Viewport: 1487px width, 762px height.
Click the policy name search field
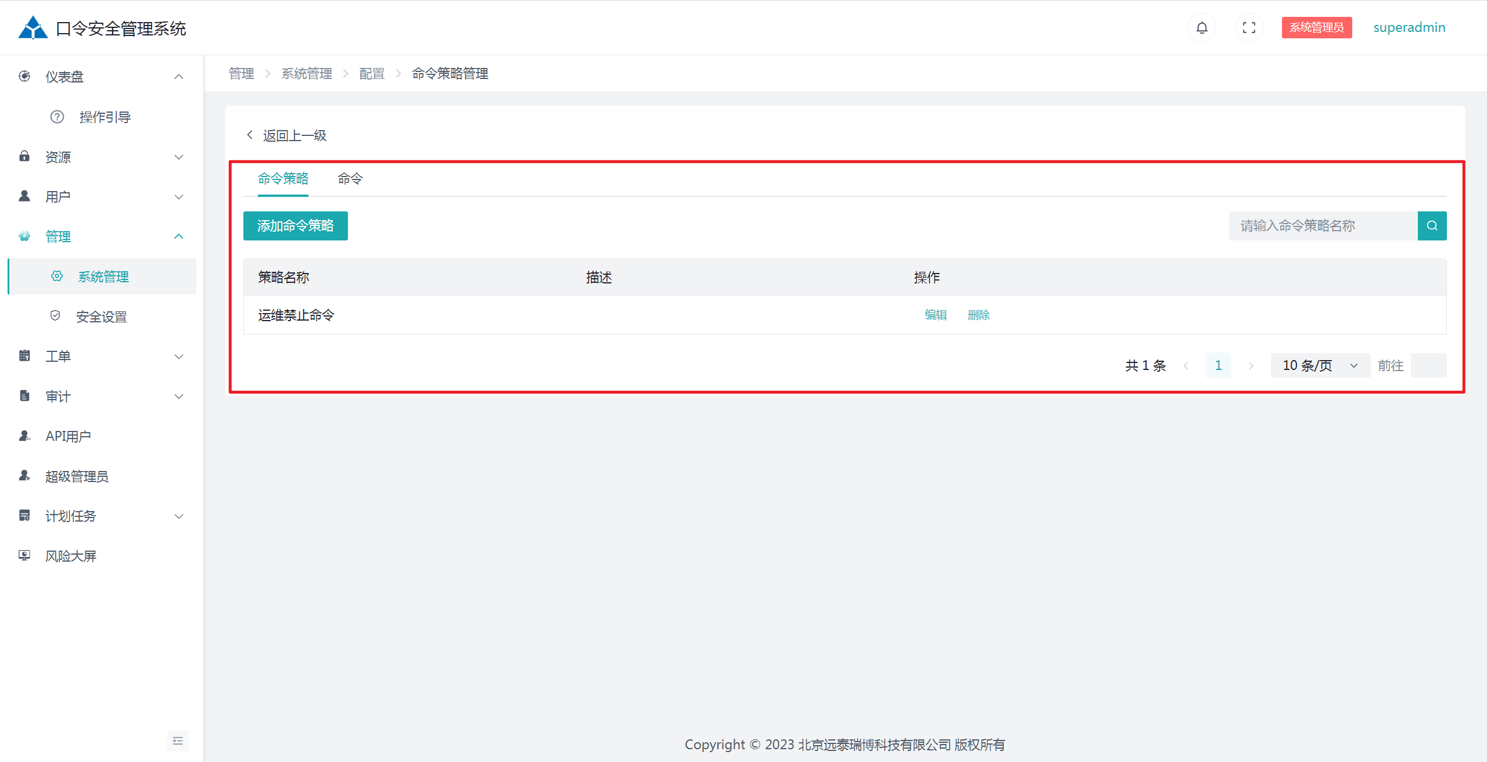(x=1323, y=225)
